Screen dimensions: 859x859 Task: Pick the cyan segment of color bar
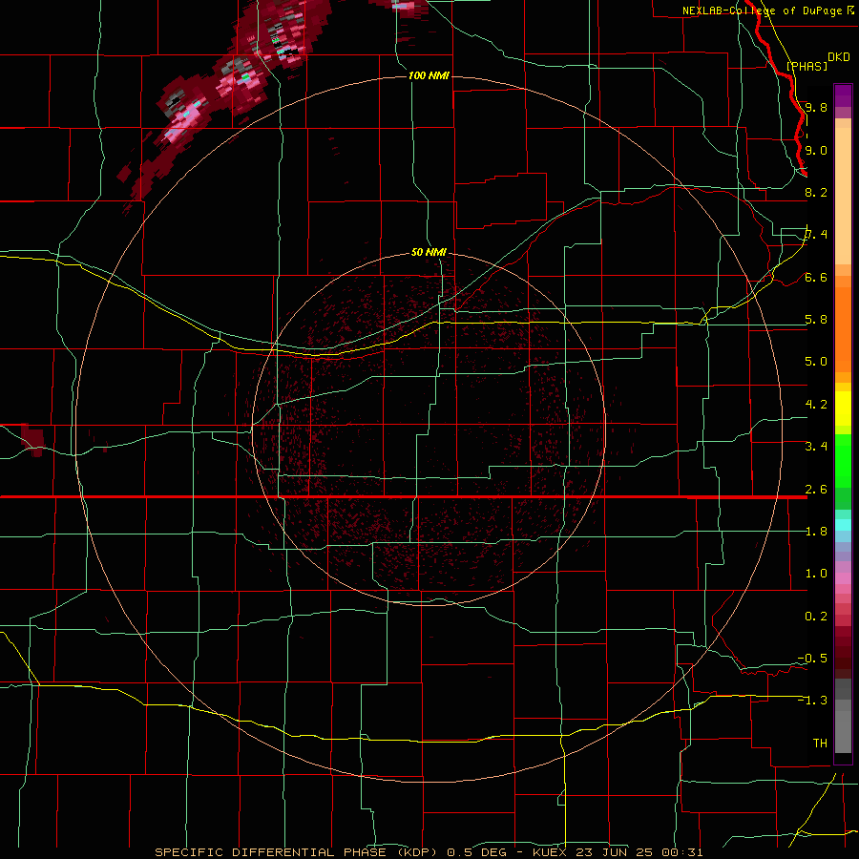843,525
